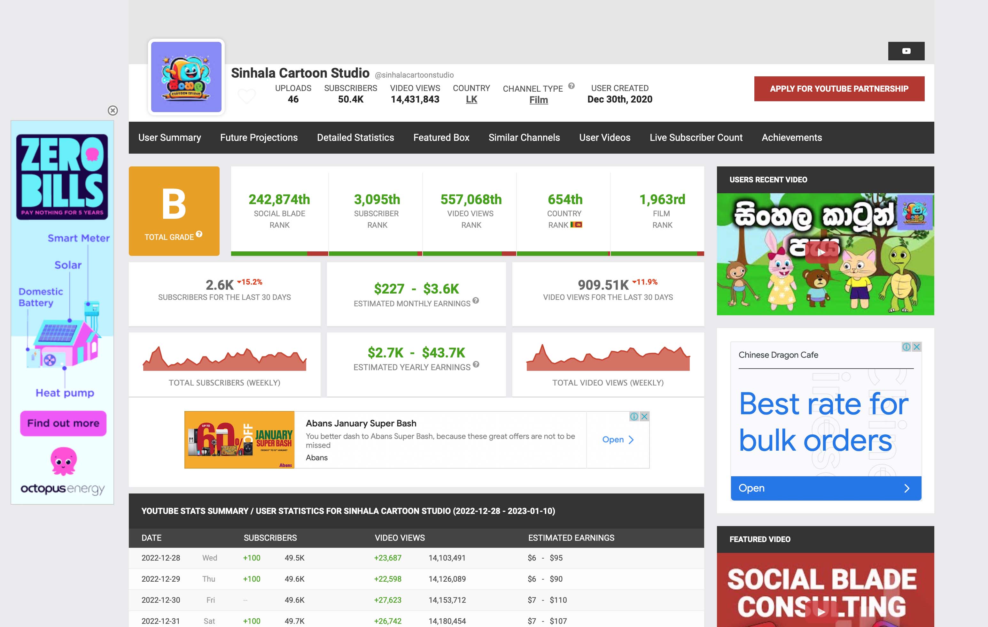Viewport: 988px width, 627px height.
Task: Switch to the Future Projections tab
Action: tap(259, 137)
